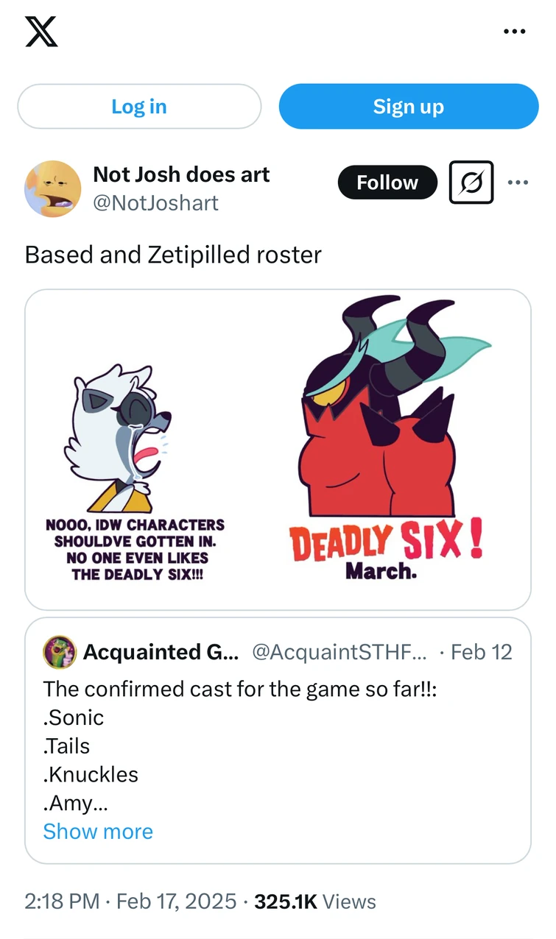
Task: Expand the quoted tweet with Show more
Action: (x=98, y=832)
